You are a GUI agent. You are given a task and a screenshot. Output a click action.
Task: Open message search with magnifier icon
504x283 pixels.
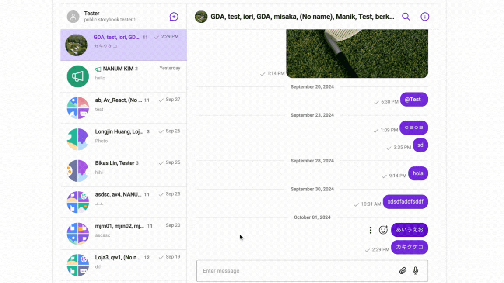[406, 17]
